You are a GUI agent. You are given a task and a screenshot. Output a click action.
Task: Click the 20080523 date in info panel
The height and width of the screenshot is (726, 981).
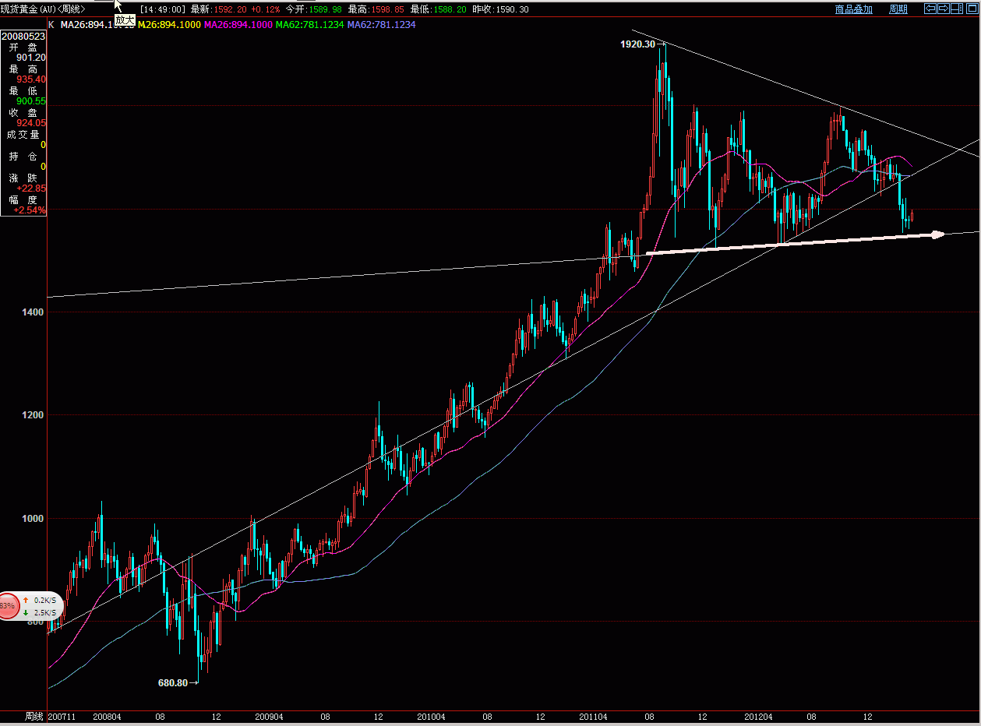tap(23, 36)
